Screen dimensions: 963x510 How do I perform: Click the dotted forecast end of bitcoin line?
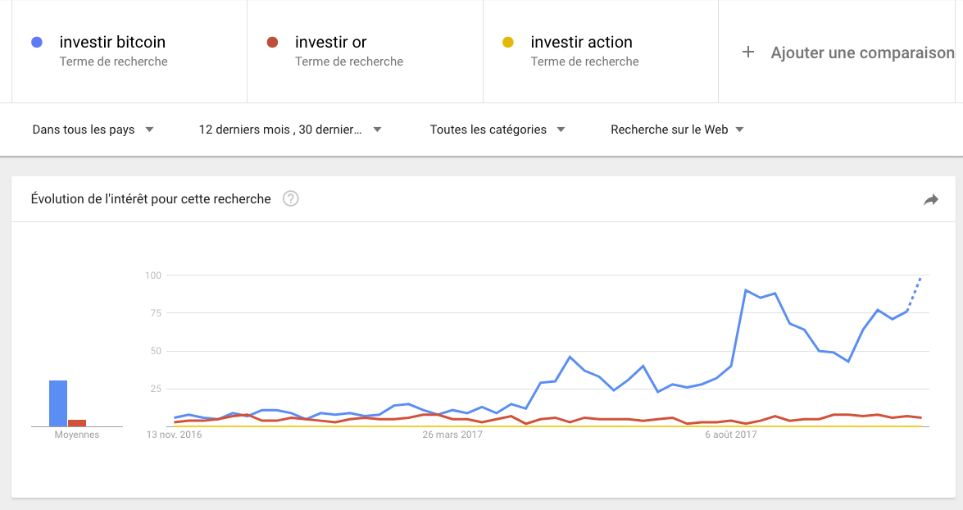(915, 294)
